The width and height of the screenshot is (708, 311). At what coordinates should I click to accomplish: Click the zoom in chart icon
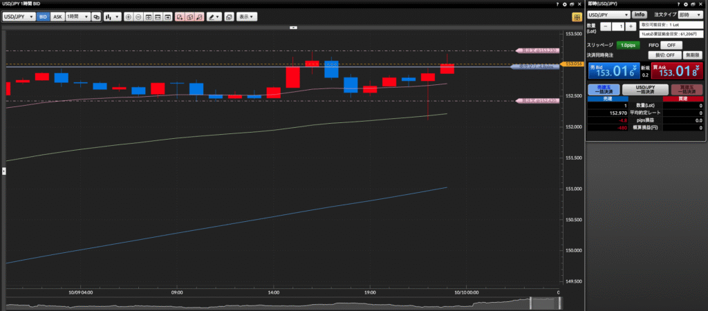pyautogui.click(x=129, y=17)
